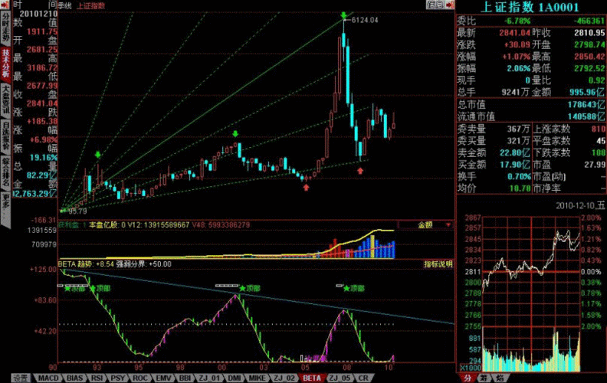Select the MACD indicator tab

pyautogui.click(x=48, y=378)
